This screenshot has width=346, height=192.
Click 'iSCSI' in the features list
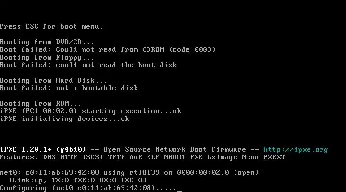(92, 157)
